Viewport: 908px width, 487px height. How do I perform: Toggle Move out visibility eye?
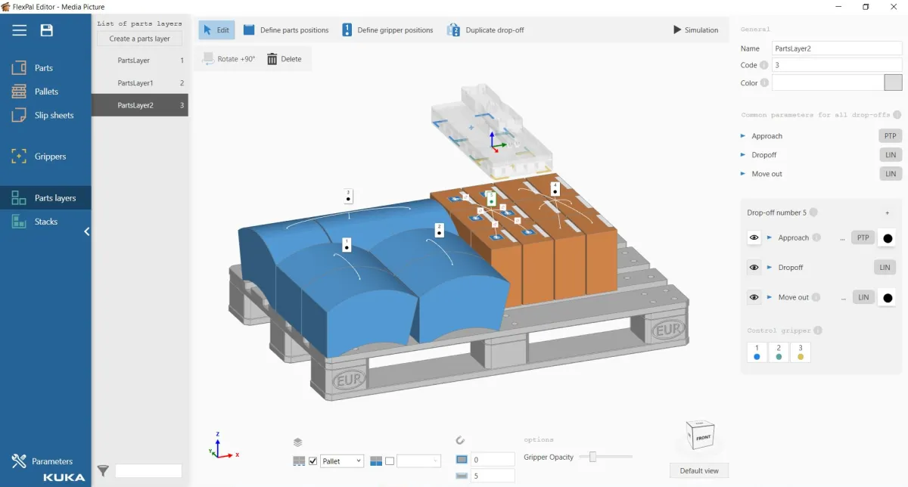(x=754, y=297)
